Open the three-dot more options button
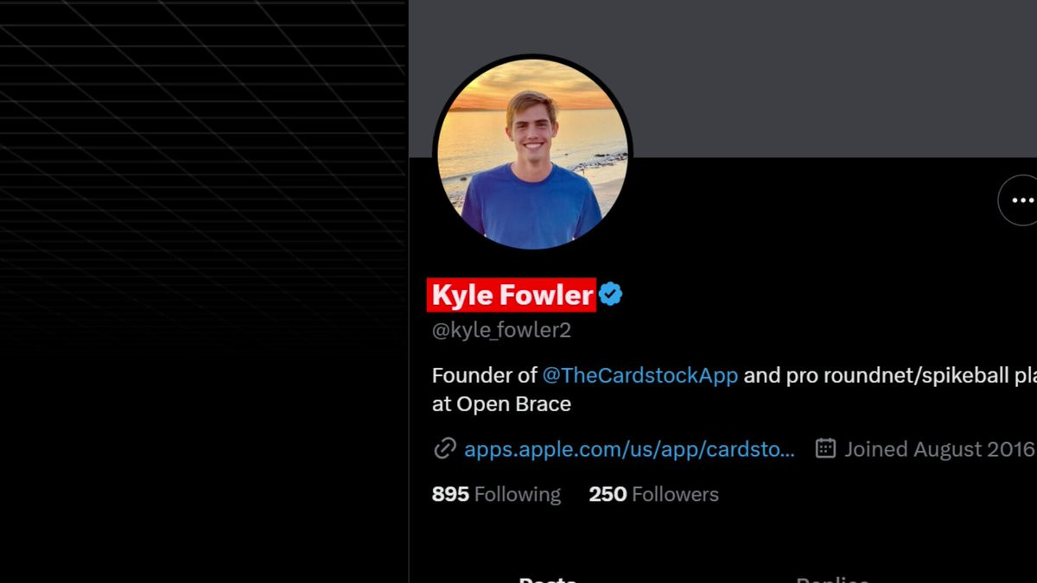The width and height of the screenshot is (1037, 583). click(1021, 200)
